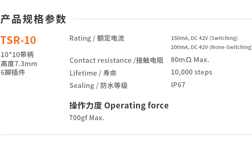Select the orange TSR-10 model title
Viewport: 252px width, 142px height.
coord(18,40)
